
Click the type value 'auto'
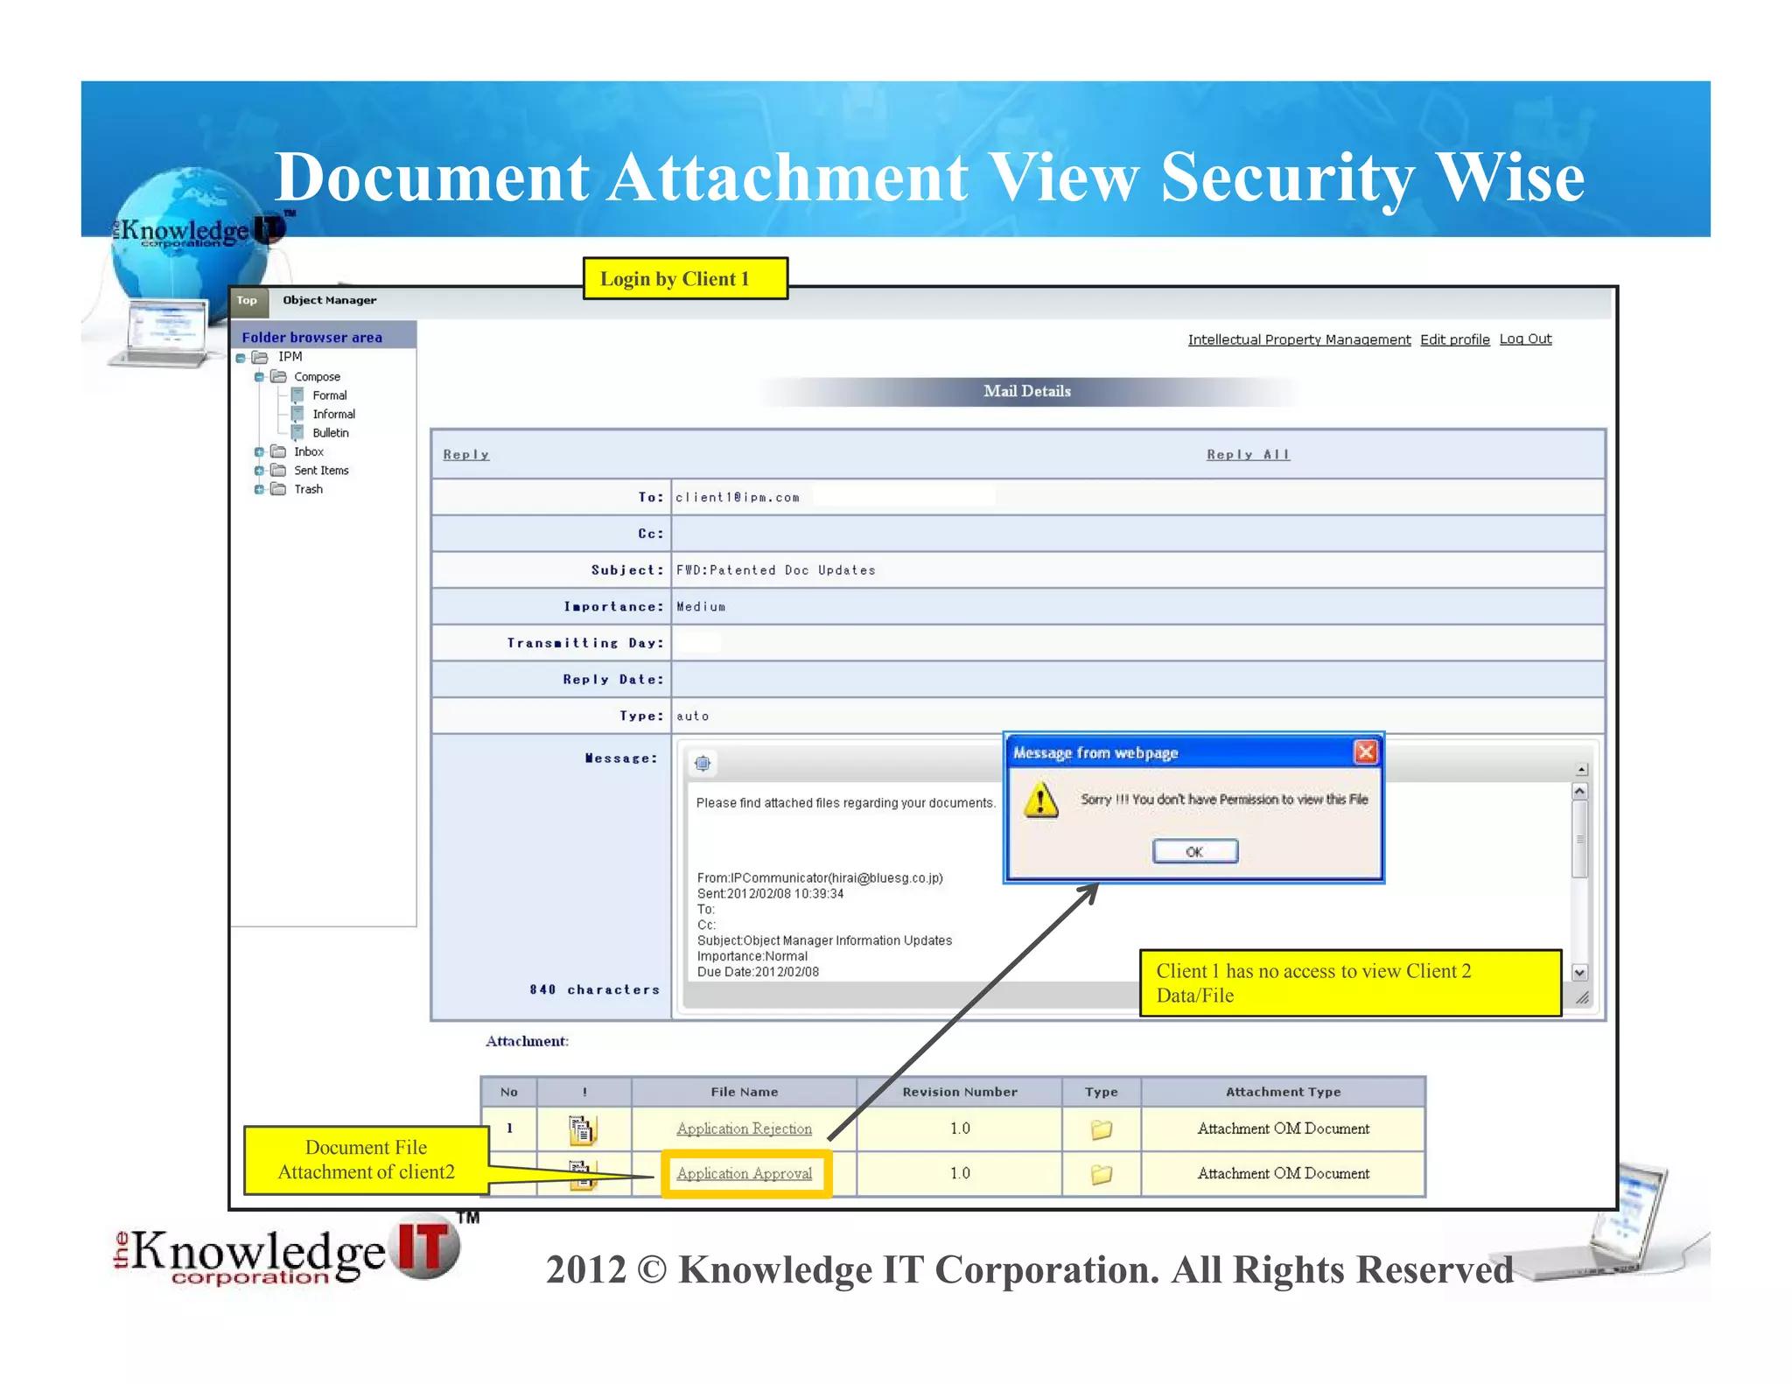click(692, 716)
